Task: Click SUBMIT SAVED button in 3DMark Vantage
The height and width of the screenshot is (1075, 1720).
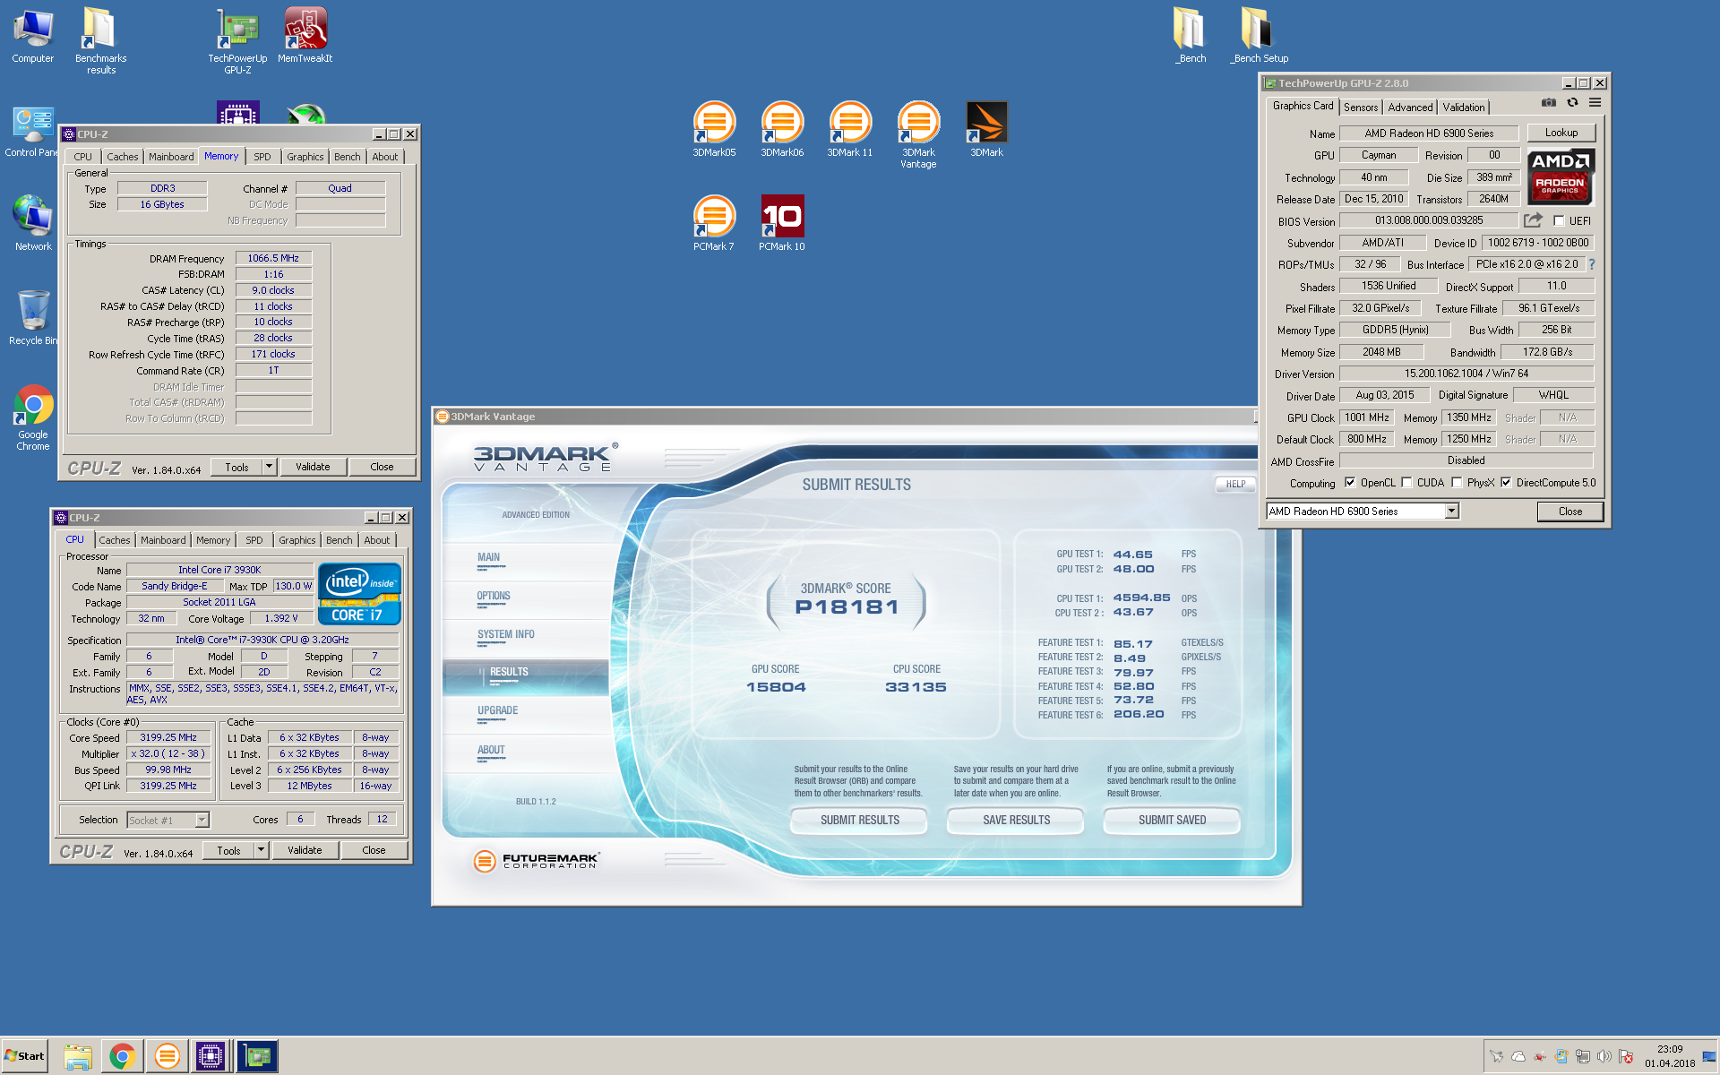Action: [x=1172, y=820]
